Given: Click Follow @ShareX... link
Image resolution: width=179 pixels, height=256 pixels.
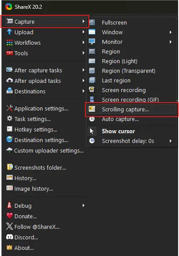Looking at the screenshot, I should (46, 227).
